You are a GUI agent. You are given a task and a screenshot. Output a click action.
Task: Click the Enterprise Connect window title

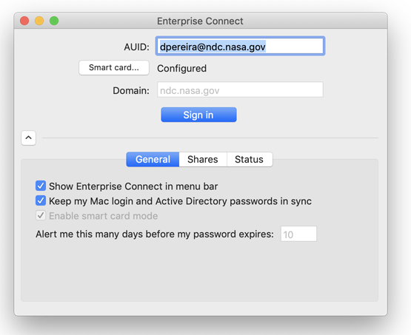tap(200, 21)
